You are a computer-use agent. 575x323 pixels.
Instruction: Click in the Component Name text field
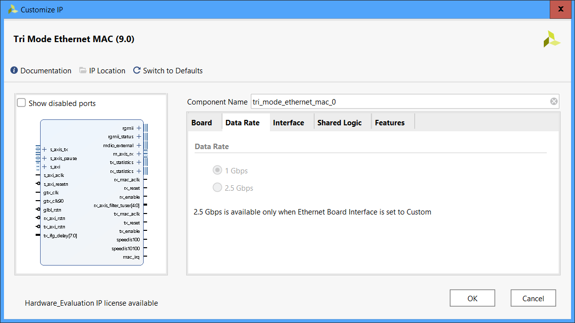(396, 102)
